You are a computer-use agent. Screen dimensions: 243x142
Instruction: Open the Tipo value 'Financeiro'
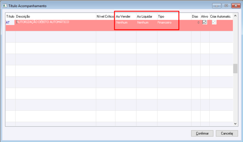pyautogui.click(x=164, y=22)
